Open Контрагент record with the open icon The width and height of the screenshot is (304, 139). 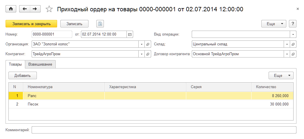tap(148, 54)
